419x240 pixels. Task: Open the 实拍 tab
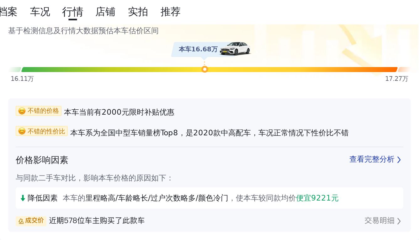coord(138,12)
